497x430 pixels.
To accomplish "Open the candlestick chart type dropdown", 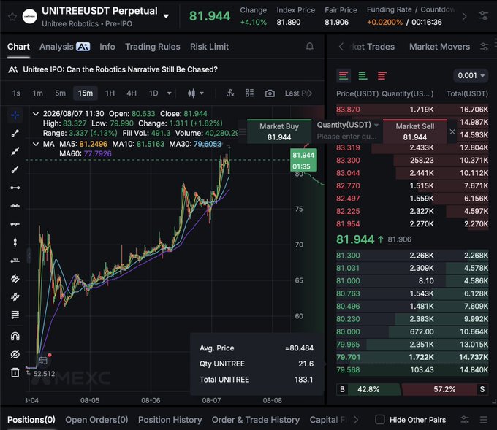I will [x=196, y=93].
